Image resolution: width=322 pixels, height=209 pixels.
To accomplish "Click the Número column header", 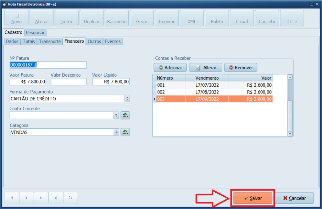I will point(171,78).
